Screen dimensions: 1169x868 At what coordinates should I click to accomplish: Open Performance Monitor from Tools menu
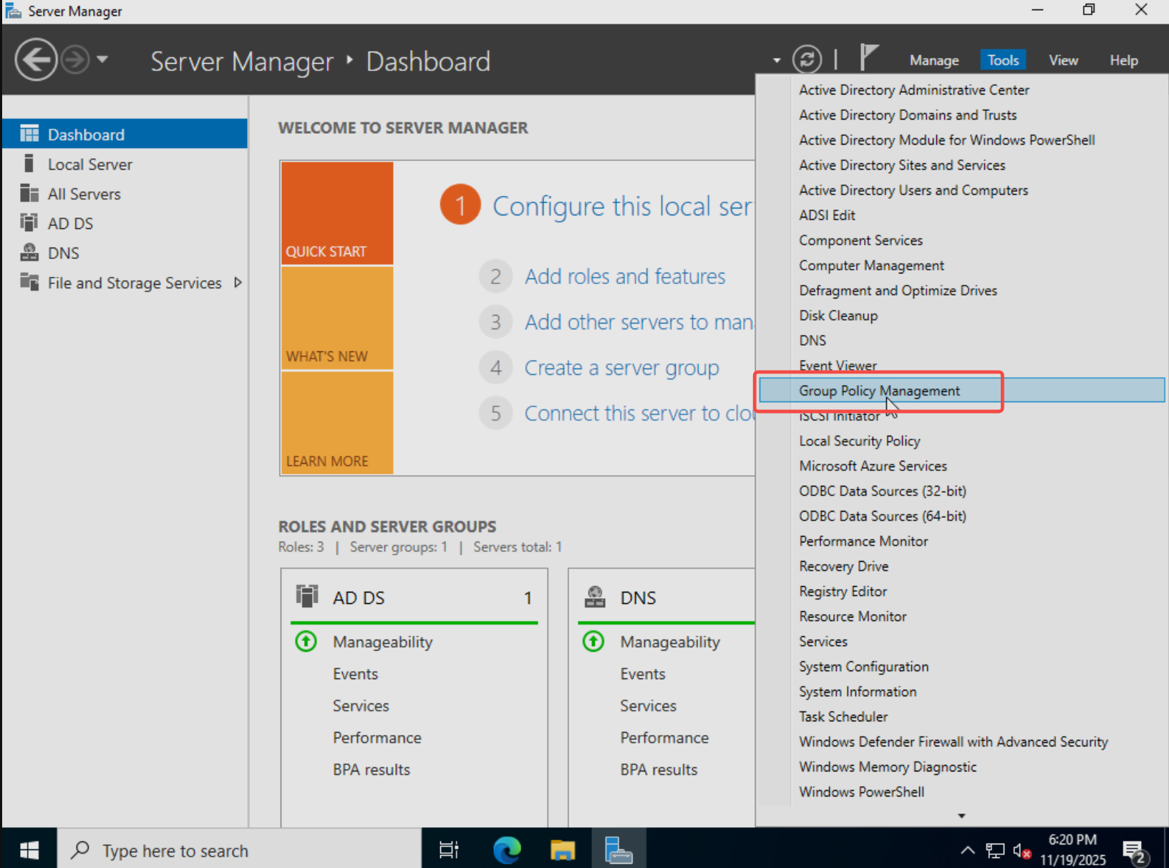863,541
